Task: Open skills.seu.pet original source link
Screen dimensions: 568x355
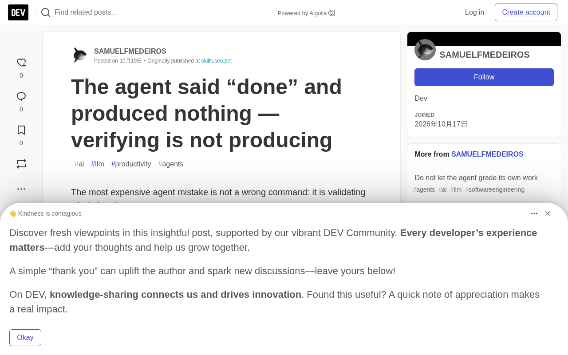Action: (217, 61)
